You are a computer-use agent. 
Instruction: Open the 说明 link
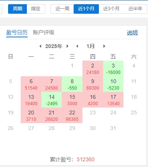pyautogui.click(x=132, y=33)
